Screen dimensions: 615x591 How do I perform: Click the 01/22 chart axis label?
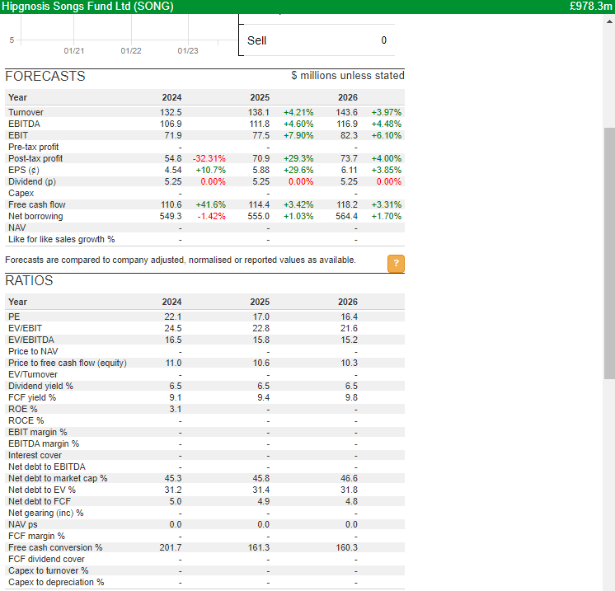pyautogui.click(x=131, y=51)
